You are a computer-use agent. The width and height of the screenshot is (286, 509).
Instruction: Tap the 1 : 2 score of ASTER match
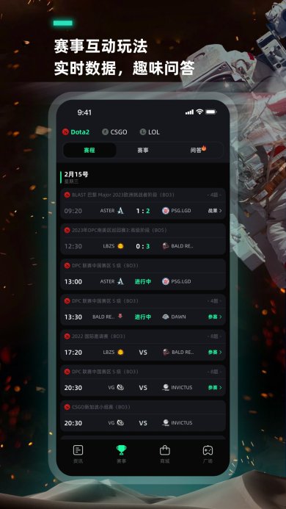point(143,211)
